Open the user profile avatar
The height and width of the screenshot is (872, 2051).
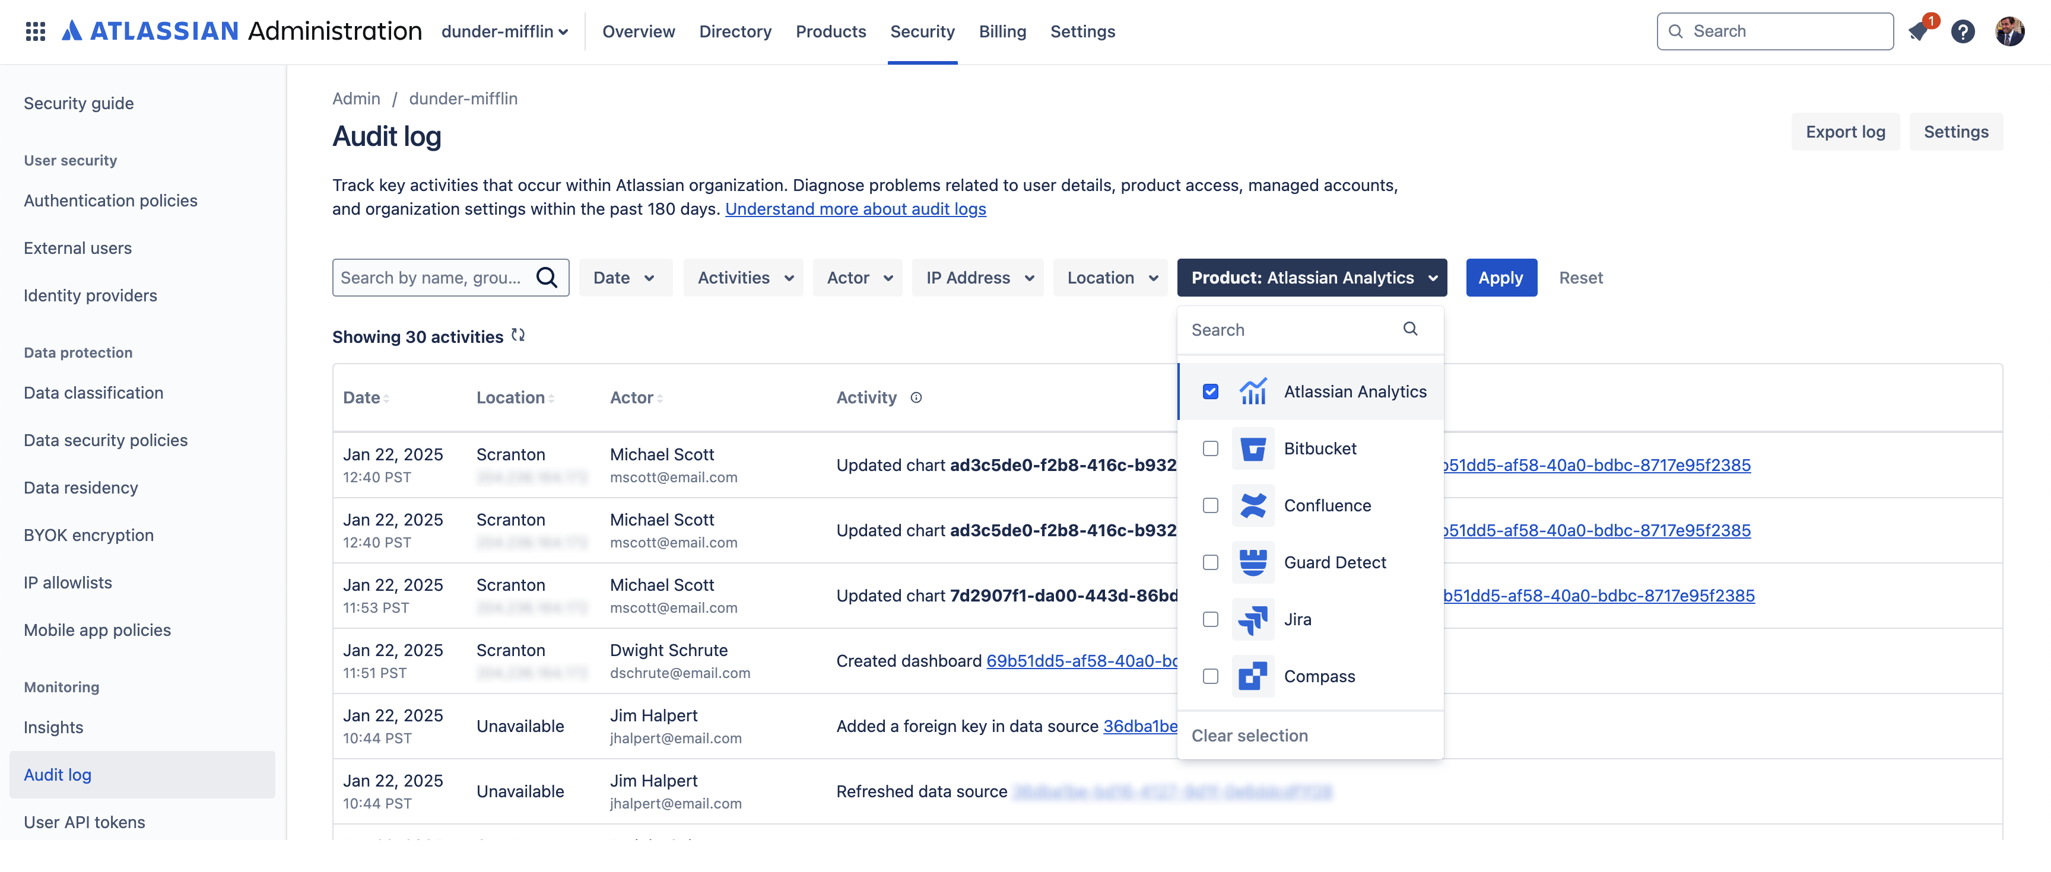2009,32
